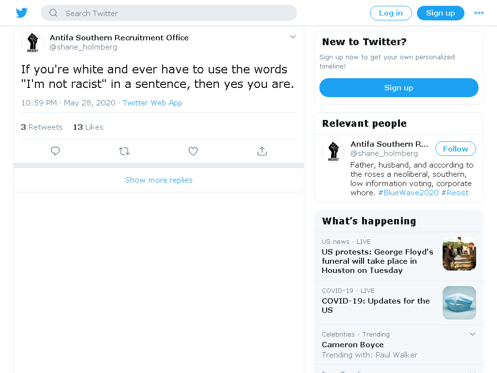The width and height of the screenshot is (497, 373).
Task: Focus the Search Twitter input field
Action: (168, 13)
